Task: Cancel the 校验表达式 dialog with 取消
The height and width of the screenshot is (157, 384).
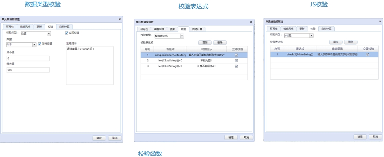Action: tap(246, 137)
